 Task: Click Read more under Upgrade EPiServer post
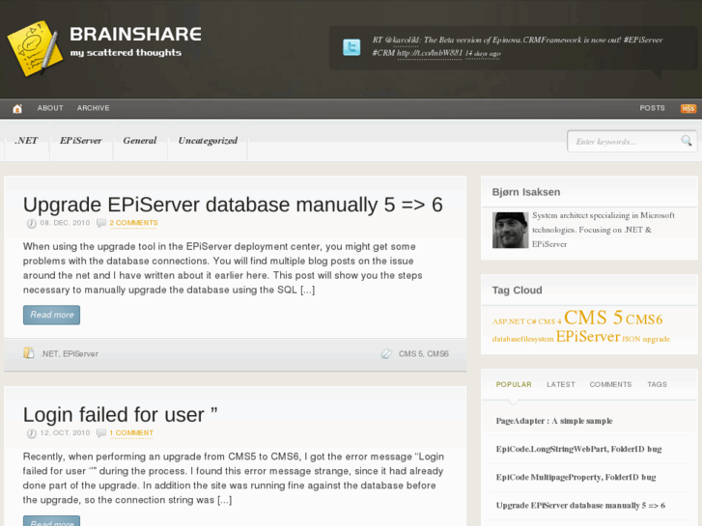click(x=51, y=315)
